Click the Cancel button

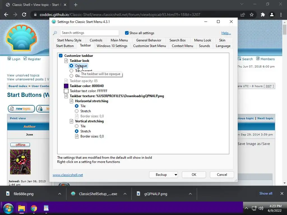click(x=222, y=175)
